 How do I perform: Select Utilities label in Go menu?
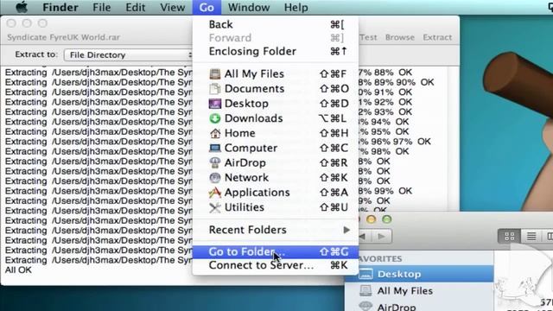[245, 207]
